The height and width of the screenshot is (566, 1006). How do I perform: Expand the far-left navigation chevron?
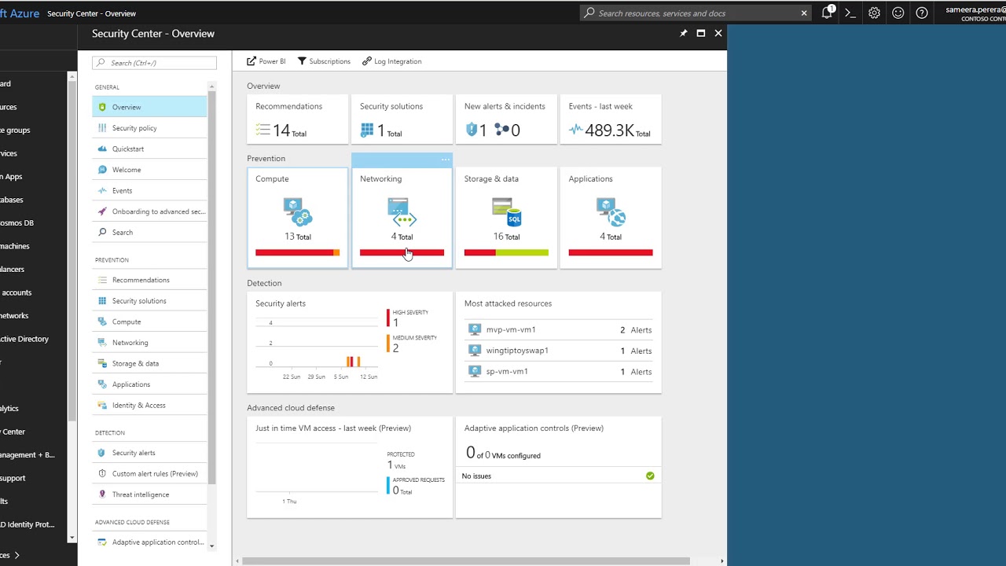point(17,555)
